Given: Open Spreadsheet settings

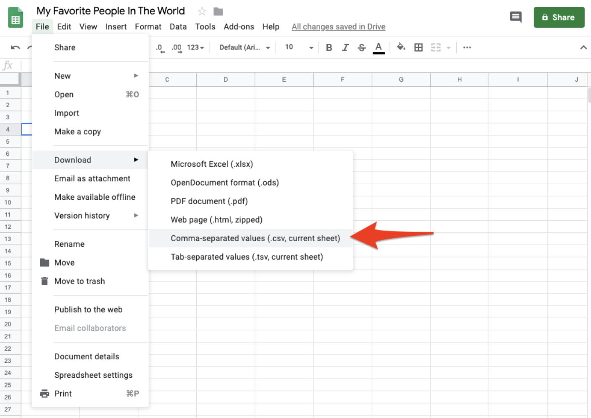Looking at the screenshot, I should [x=90, y=375].
